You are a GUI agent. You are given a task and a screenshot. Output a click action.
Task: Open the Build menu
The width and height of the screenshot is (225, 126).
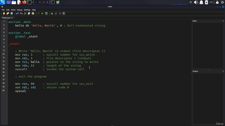point(13,10)
